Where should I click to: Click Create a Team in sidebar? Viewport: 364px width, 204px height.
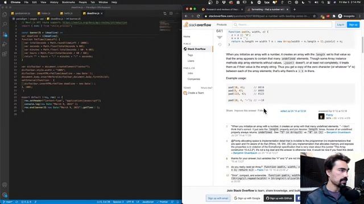[x=194, y=93]
